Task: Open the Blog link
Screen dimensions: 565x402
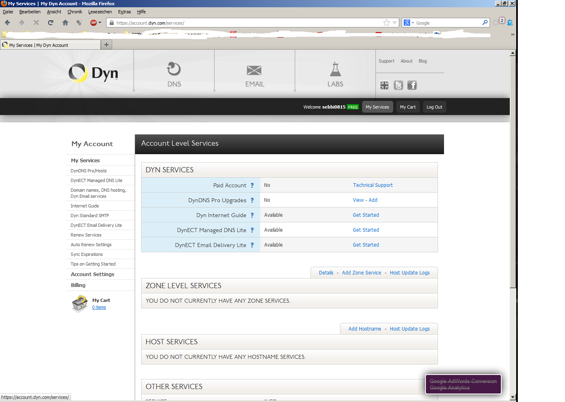Action: tap(423, 61)
